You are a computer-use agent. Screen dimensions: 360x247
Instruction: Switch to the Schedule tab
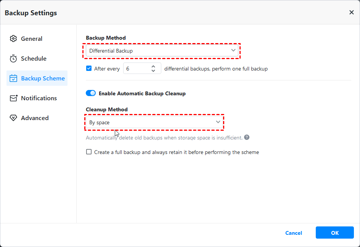(x=34, y=59)
